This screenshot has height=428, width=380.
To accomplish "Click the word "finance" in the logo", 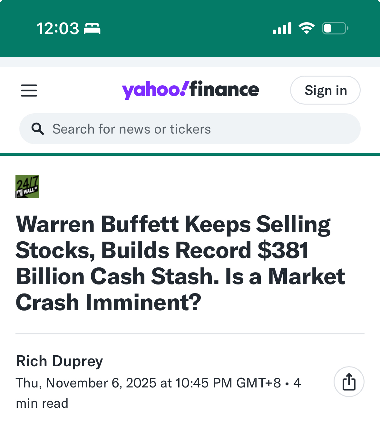I will coord(224,89).
